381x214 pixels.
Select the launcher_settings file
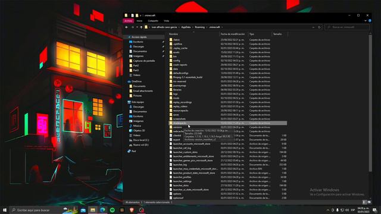point(182,181)
